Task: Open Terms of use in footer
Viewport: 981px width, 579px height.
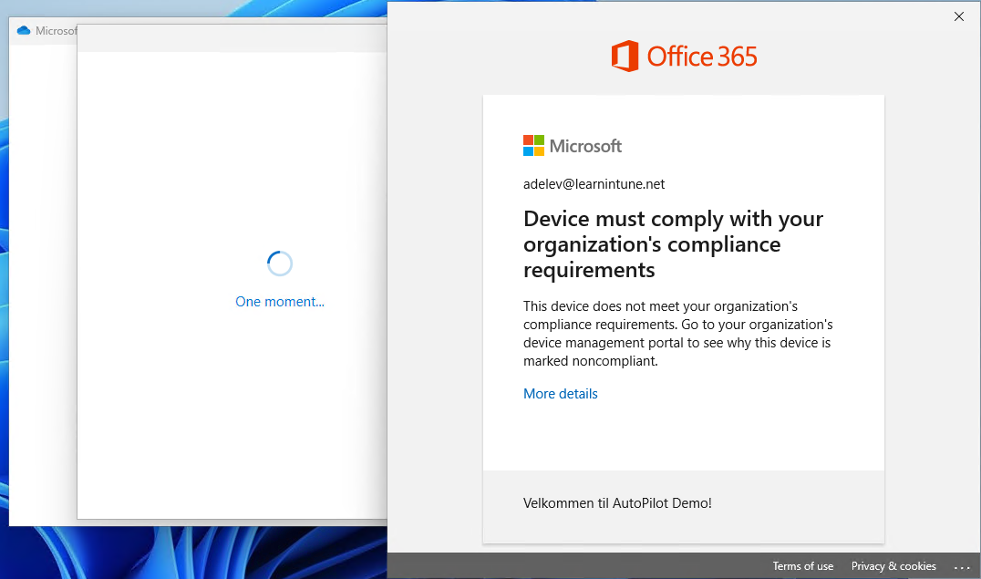Action: [x=802, y=566]
